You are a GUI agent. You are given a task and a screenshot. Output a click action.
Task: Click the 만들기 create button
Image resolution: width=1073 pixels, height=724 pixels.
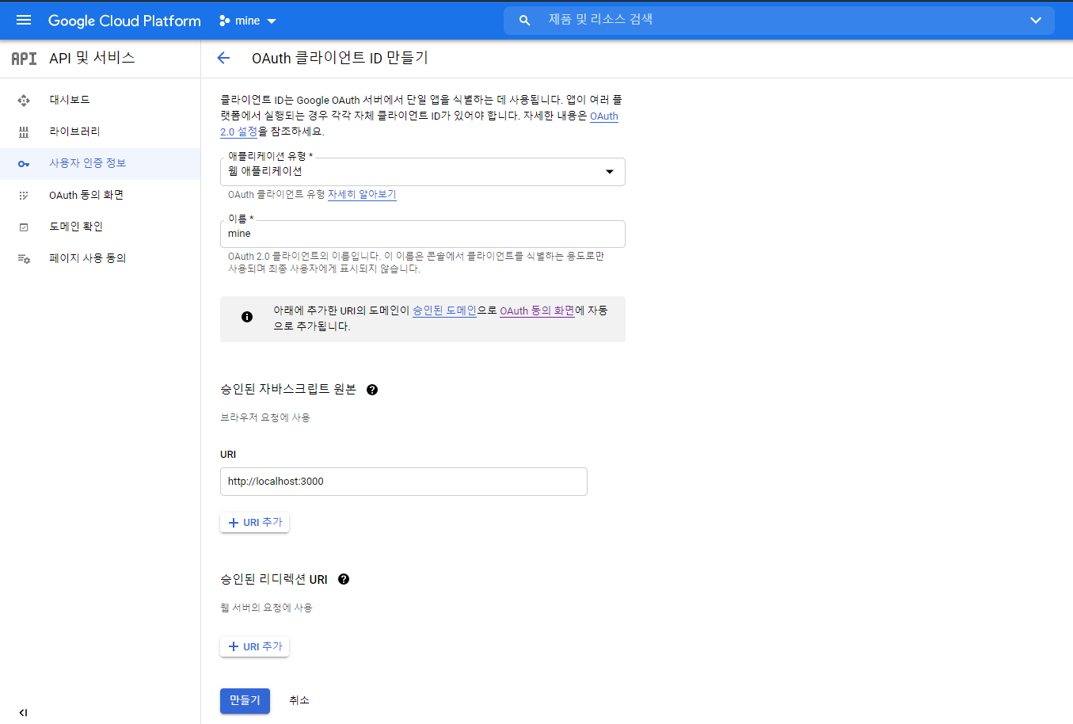(245, 701)
